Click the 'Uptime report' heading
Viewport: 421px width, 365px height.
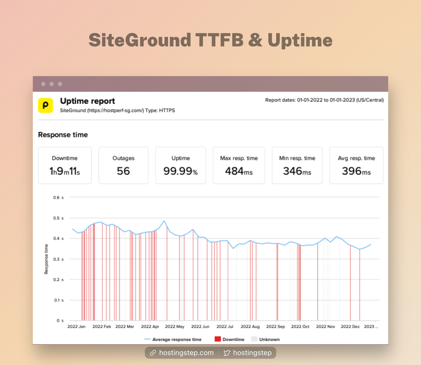click(88, 101)
